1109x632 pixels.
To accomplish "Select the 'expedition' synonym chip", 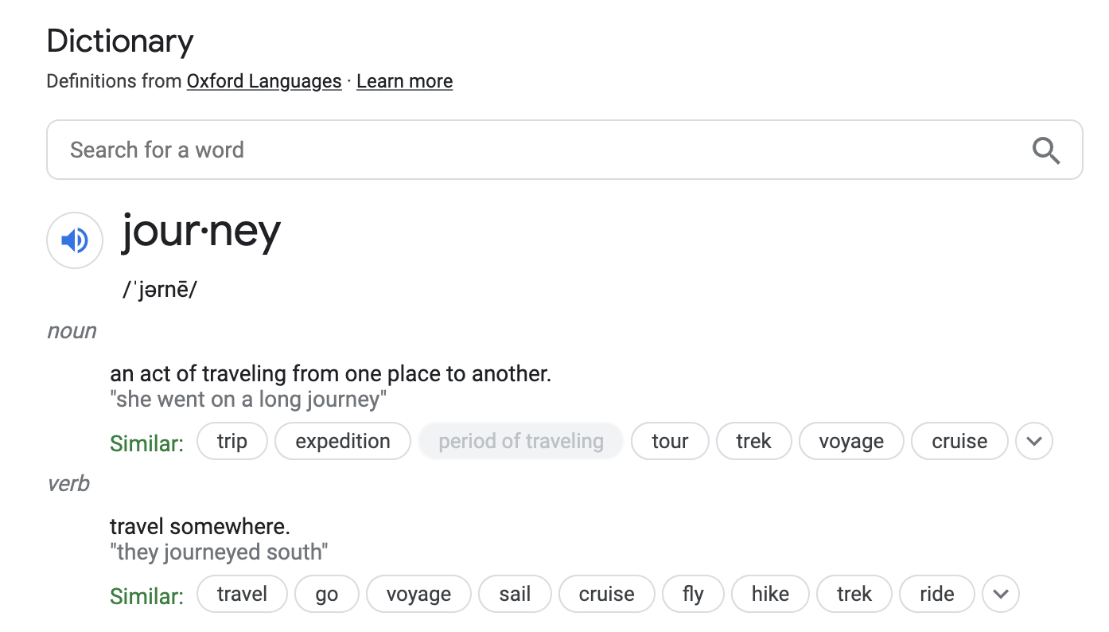I will [x=343, y=442].
